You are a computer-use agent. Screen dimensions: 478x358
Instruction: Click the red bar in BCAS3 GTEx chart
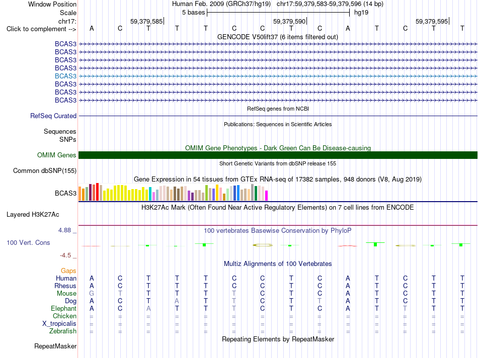tap(97, 192)
